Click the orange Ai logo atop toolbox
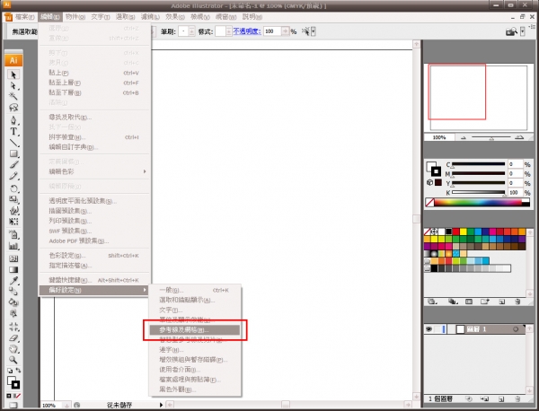 click(13, 60)
